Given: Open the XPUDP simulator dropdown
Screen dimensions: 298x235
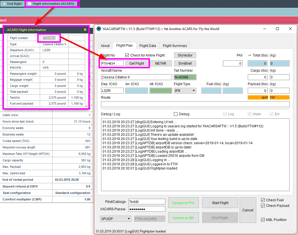Looking at the screenshot, I should click(115, 219).
